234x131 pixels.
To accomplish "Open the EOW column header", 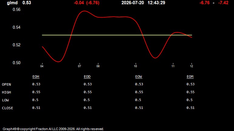I will point(139,77).
